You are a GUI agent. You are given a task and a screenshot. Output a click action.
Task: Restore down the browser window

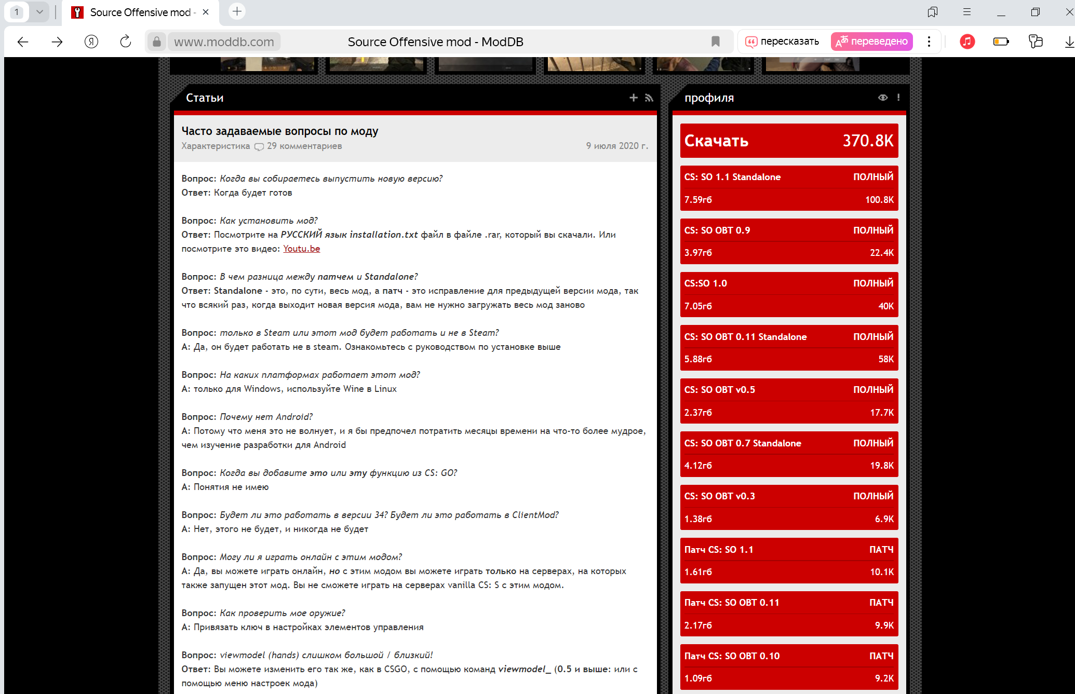coord(1036,12)
